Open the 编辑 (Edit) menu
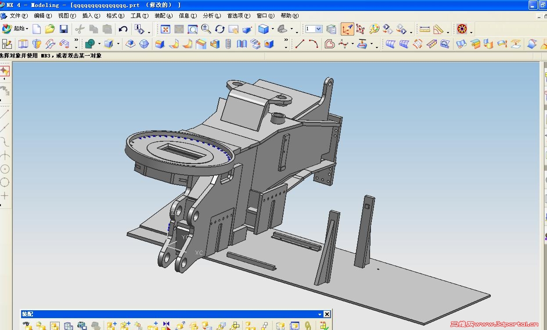Image resolution: width=547 pixels, height=330 pixels. coord(43,16)
